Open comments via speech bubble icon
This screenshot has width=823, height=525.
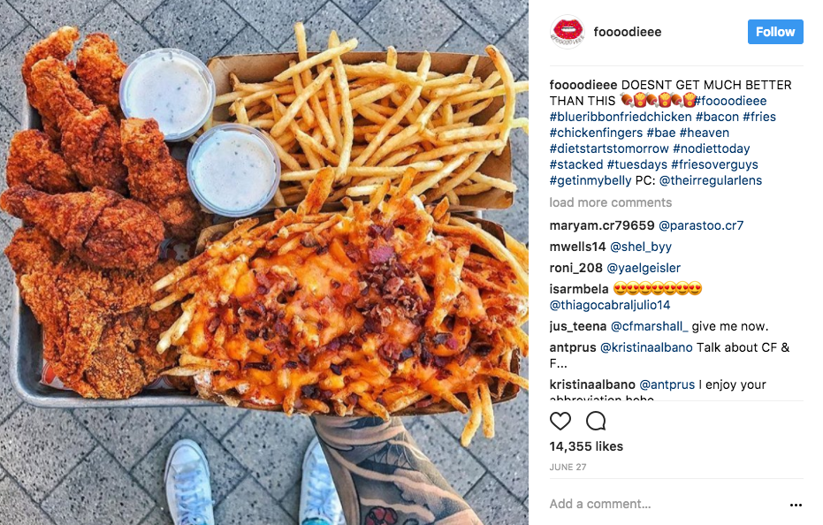[x=596, y=421]
